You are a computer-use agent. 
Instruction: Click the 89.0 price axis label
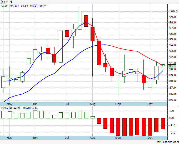tap(172, 75)
